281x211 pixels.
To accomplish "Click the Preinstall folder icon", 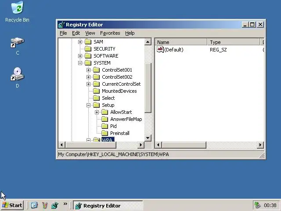I will tap(104, 133).
